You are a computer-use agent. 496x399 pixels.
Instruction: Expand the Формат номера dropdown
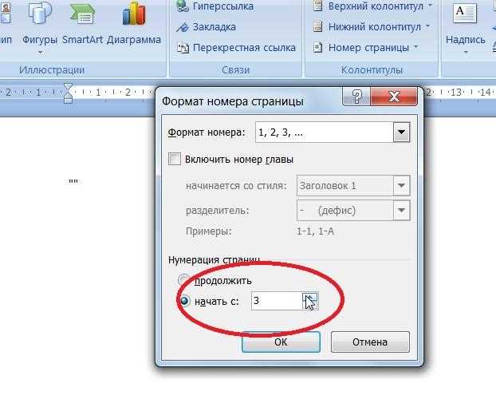(x=402, y=132)
